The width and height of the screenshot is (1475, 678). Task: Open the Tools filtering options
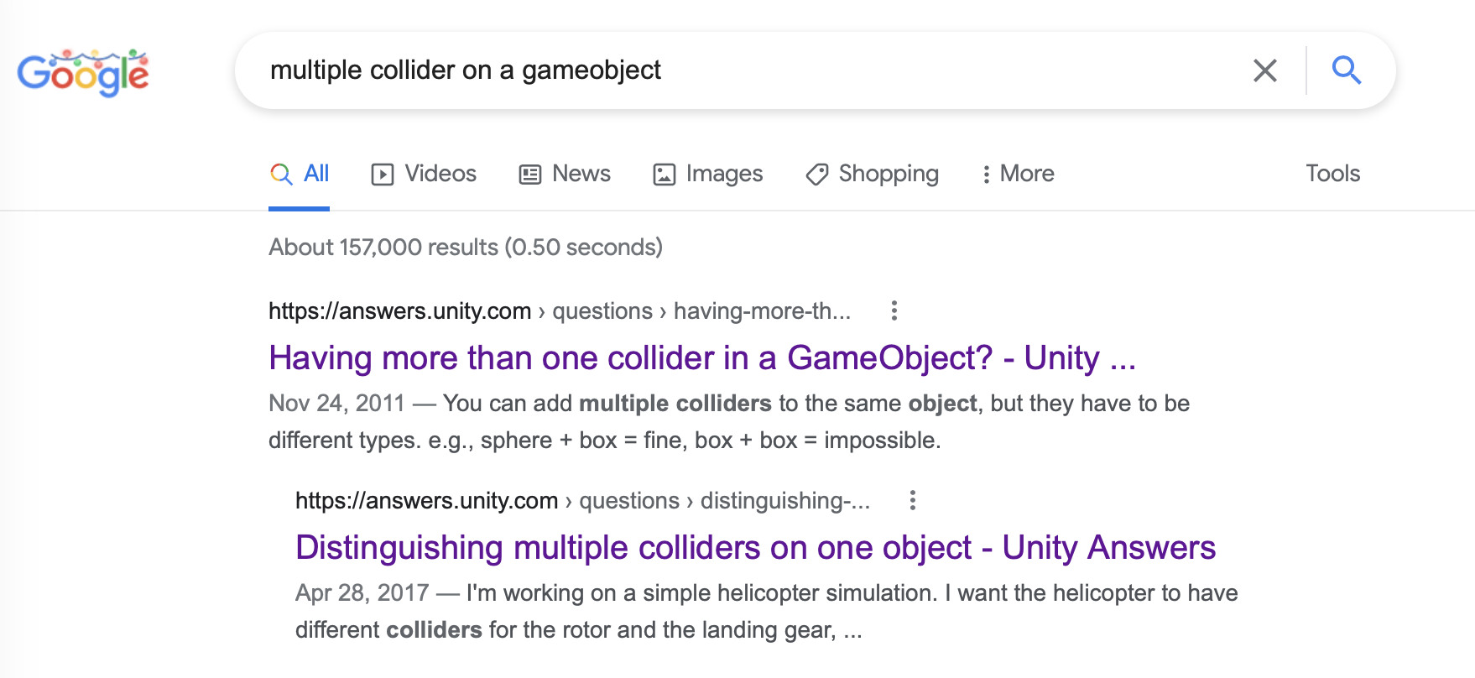tap(1333, 174)
